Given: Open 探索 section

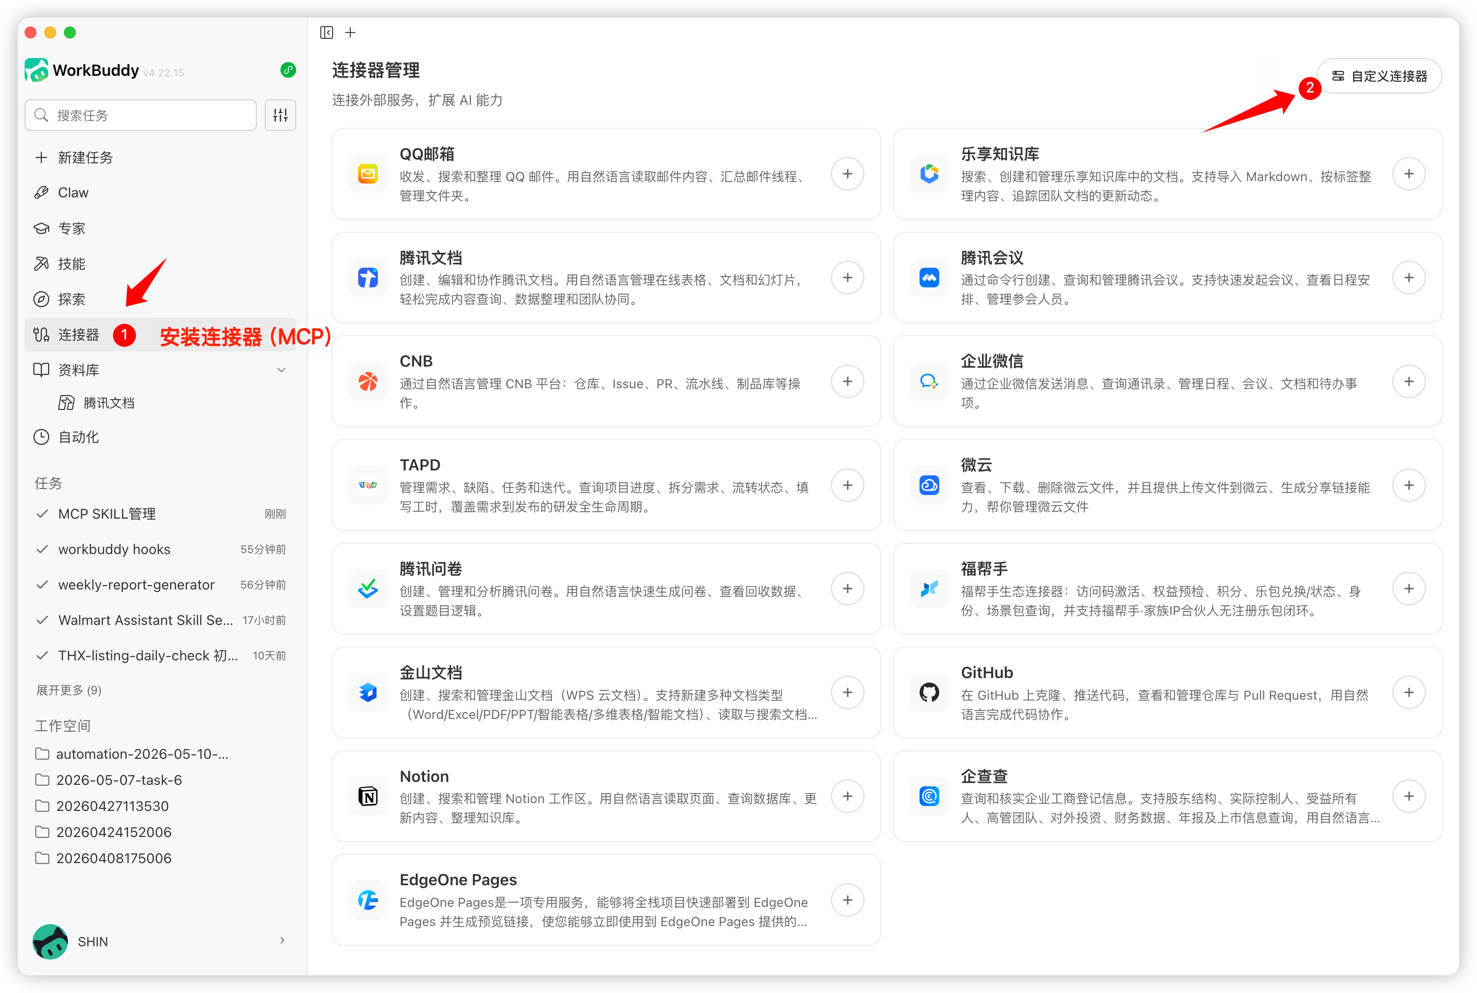Looking at the screenshot, I should click(x=160, y=300).
